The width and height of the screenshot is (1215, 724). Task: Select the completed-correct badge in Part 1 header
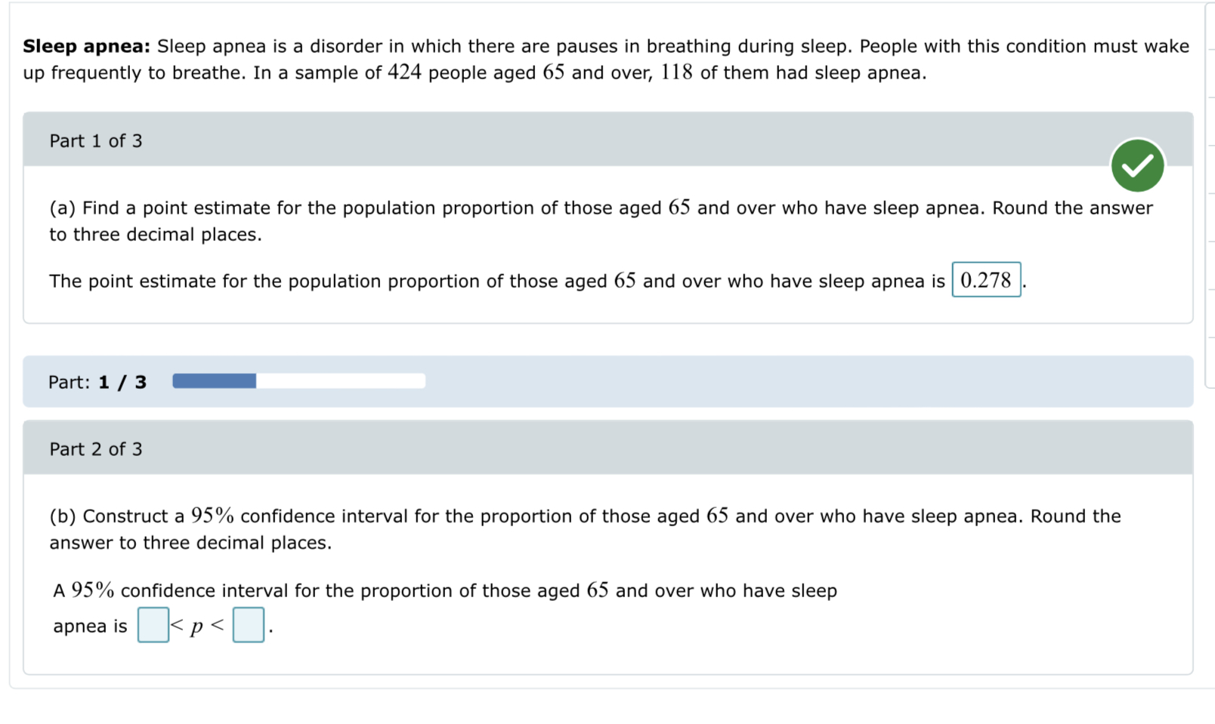pos(1136,165)
